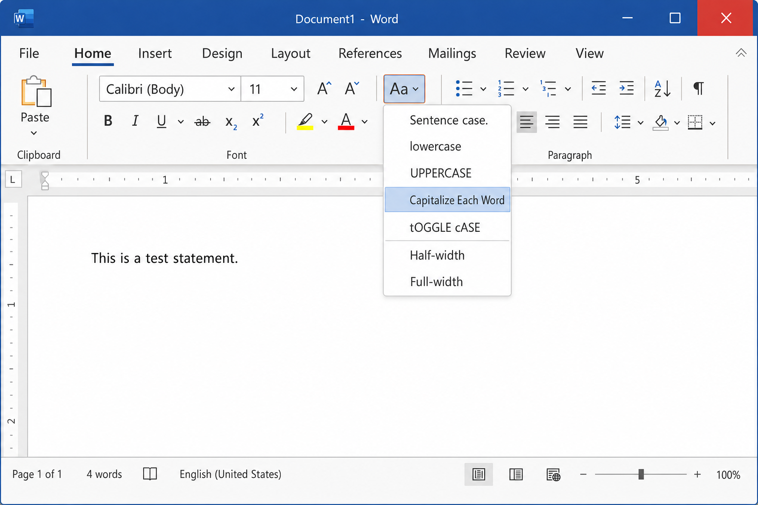Apply strikethrough formatting
This screenshot has height=505, width=758.
202,121
